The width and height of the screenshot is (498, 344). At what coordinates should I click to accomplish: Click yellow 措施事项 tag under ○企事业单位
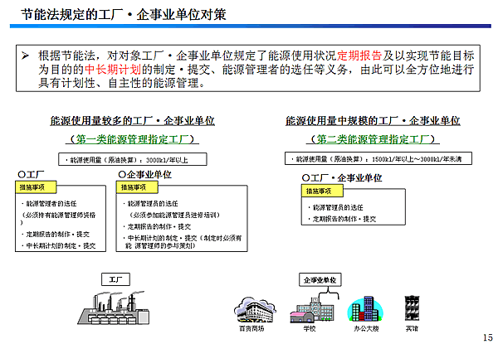click(137, 187)
